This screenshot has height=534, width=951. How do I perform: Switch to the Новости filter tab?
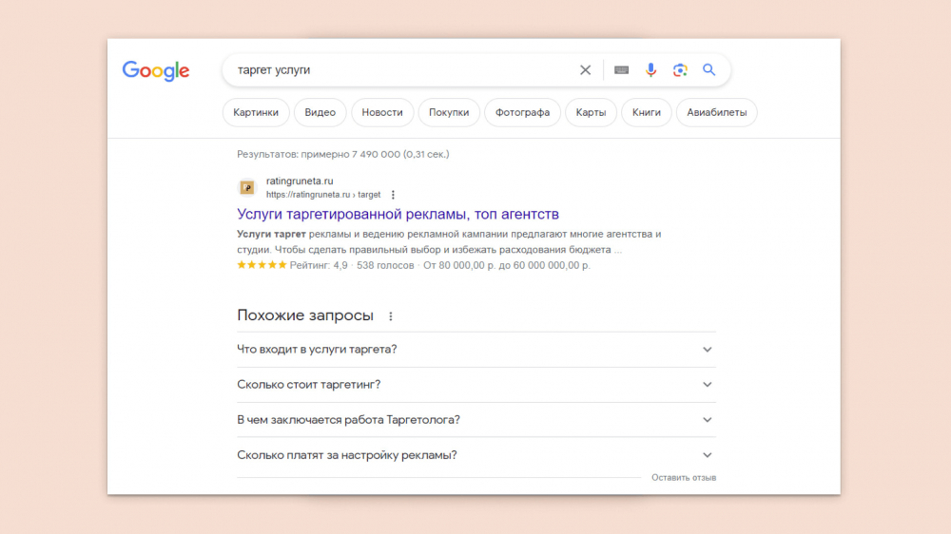point(382,112)
